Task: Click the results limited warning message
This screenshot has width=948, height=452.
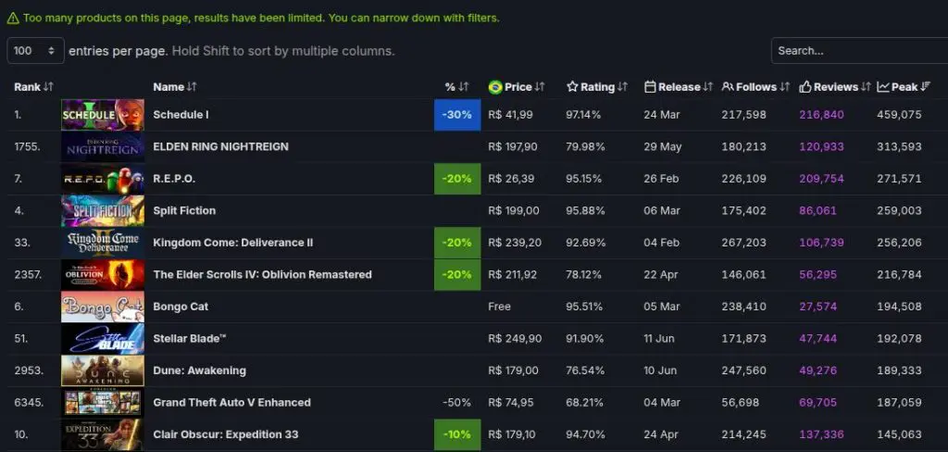Action: tap(261, 19)
